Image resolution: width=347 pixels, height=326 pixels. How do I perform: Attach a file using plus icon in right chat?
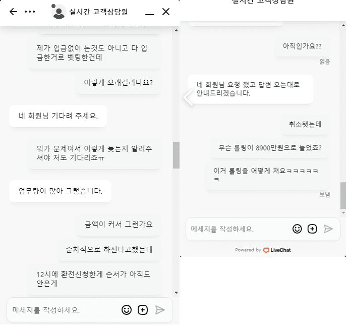tap(312, 229)
